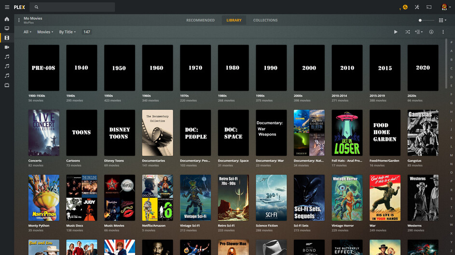The height and width of the screenshot is (255, 455).
Task: Open the Gangstas collection poster
Action: pyautogui.click(x=423, y=133)
